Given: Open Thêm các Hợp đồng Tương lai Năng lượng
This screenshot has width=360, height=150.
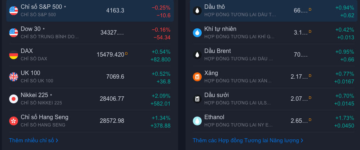Looking at the screenshot, I should tap(248, 140).
